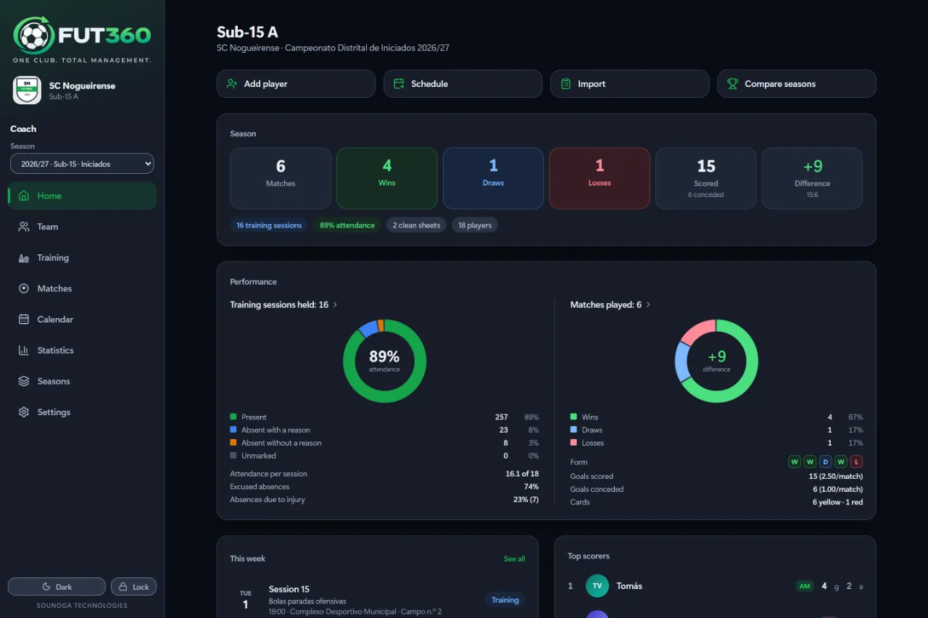Click the green Present legend swatch
This screenshot has height=618, width=928.
[233, 417]
